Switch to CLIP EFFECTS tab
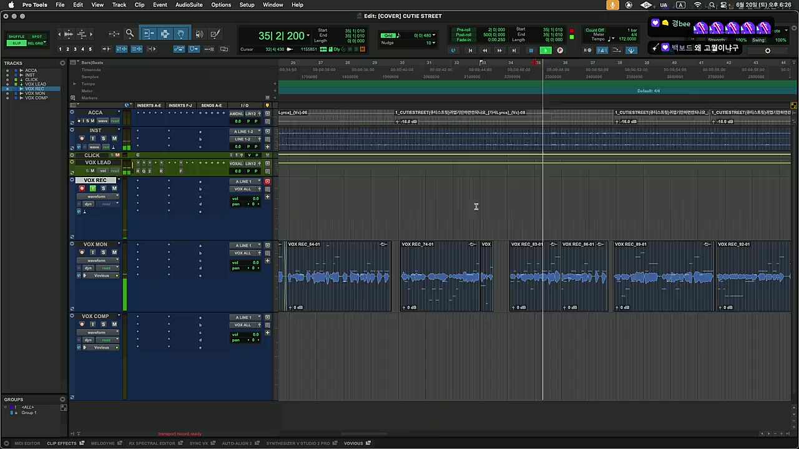This screenshot has height=449, width=799. pyautogui.click(x=62, y=443)
